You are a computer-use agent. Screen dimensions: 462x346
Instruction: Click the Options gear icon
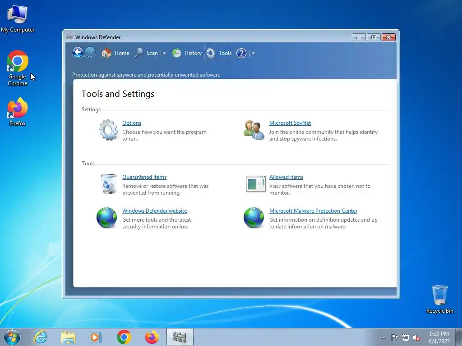109,130
